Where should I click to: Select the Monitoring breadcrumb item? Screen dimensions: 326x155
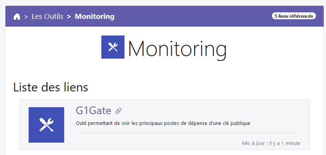pyautogui.click(x=95, y=16)
